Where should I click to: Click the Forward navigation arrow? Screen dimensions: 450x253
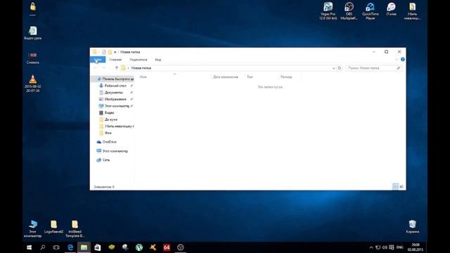click(104, 68)
